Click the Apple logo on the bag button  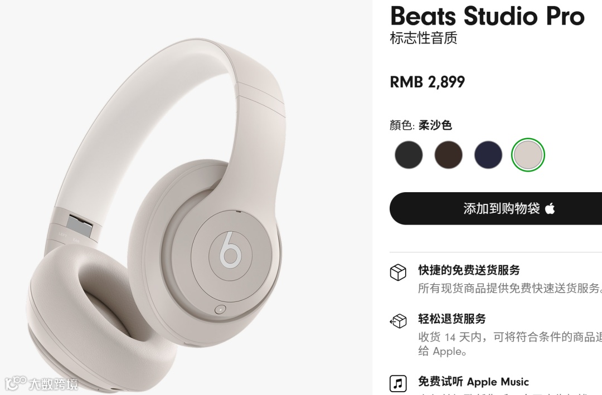pos(550,208)
